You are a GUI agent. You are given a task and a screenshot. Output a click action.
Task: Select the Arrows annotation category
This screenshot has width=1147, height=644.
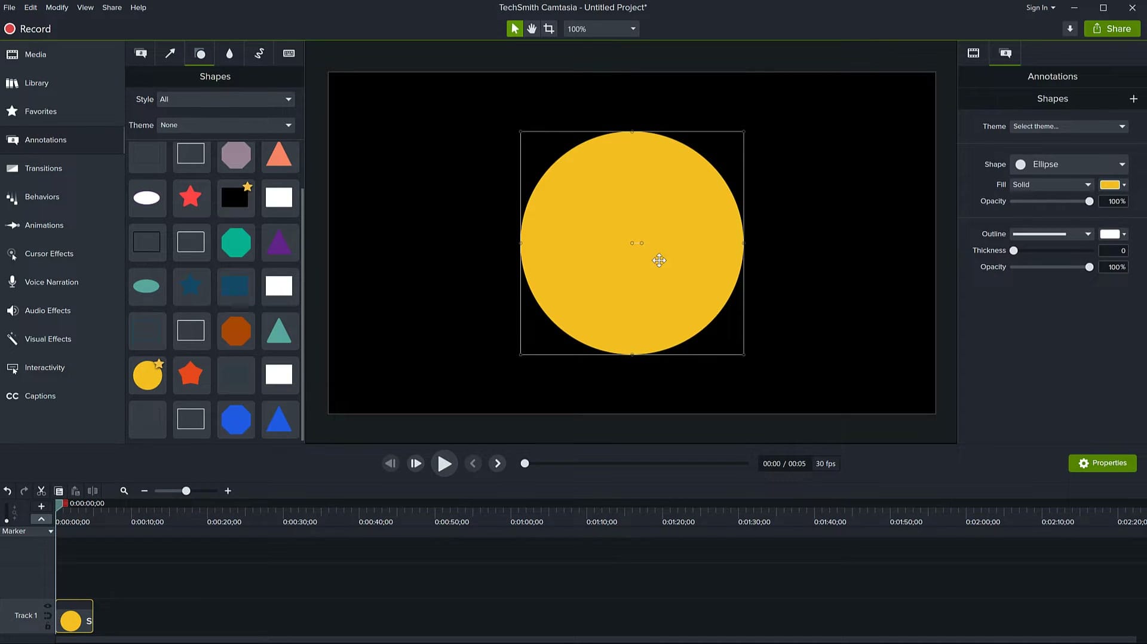[x=170, y=53]
